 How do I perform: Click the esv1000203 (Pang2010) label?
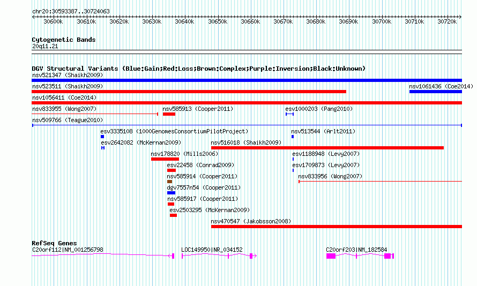click(x=319, y=109)
